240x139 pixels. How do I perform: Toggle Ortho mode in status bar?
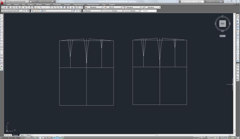pyautogui.click(x=35, y=138)
